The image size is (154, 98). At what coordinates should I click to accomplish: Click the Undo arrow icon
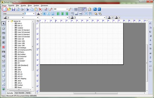(95, 9)
